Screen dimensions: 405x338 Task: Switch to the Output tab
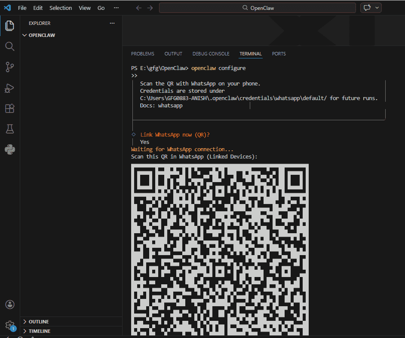coord(173,54)
